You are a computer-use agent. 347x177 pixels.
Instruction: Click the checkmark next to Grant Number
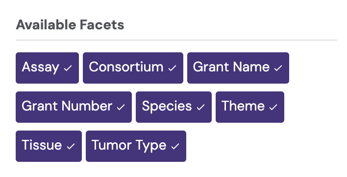point(121,107)
